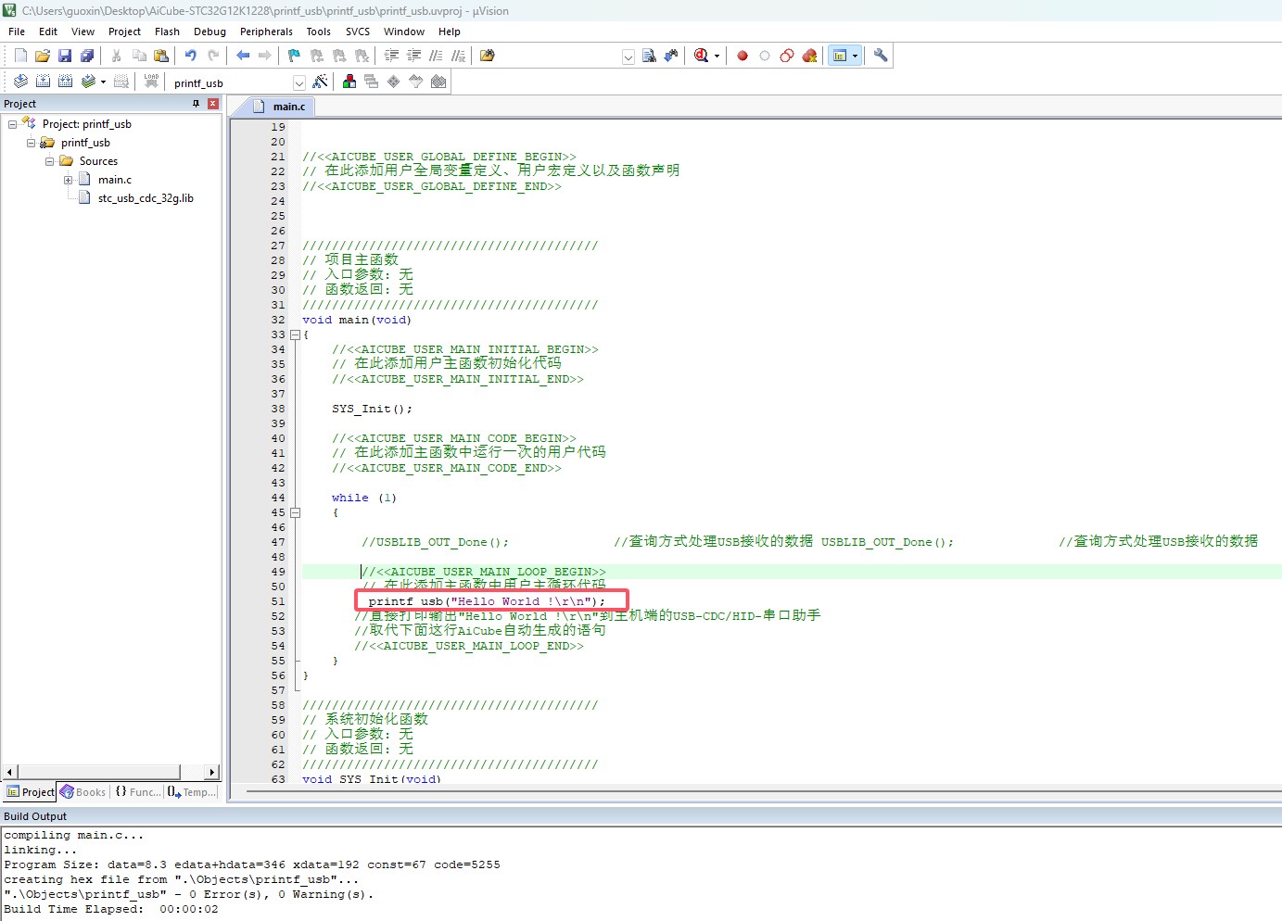Open the Configuration wrench icon
Viewport: 1282px width, 921px height.
pyautogui.click(x=881, y=56)
